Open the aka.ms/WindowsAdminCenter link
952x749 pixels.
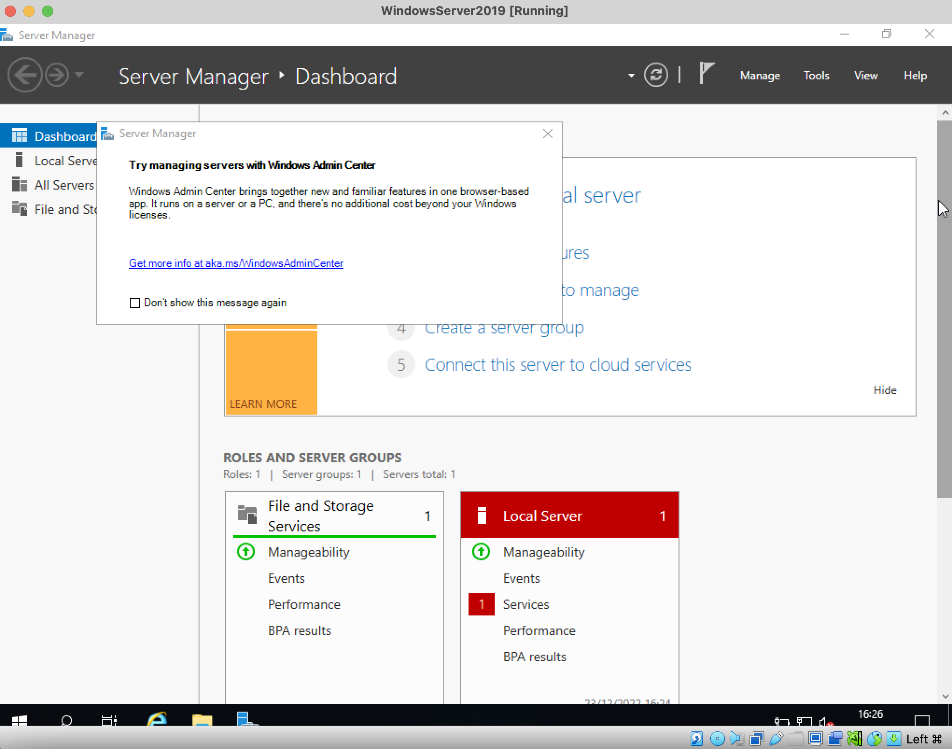point(236,263)
